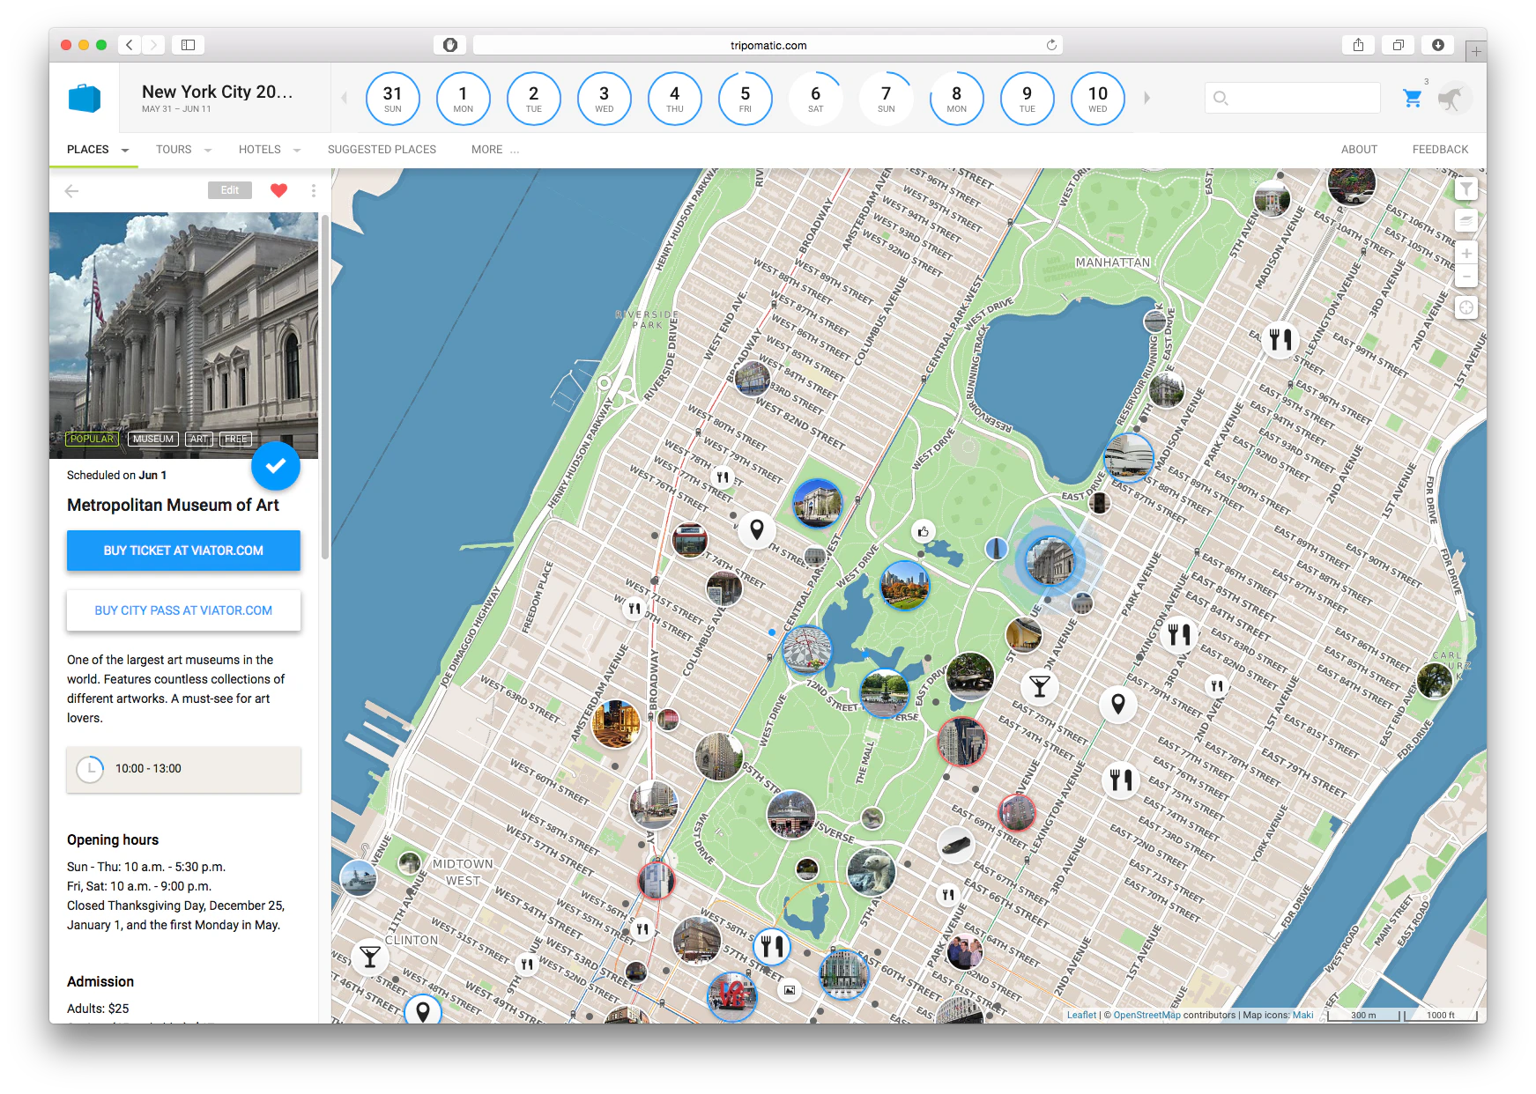This screenshot has width=1536, height=1094.
Task: Open a new Safari tab
Action: 1475,51
